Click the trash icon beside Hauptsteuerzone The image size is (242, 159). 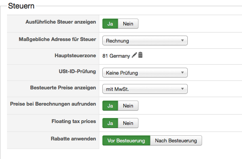tap(140, 56)
